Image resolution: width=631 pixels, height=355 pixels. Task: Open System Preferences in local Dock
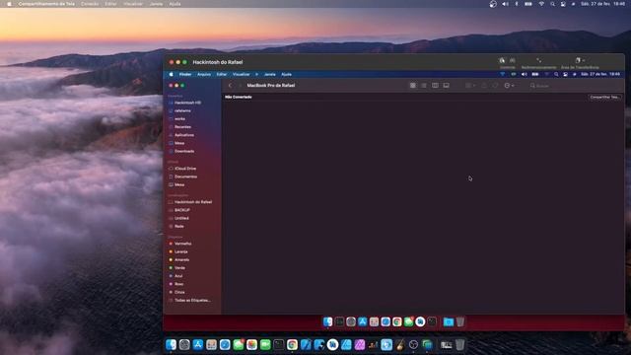[184, 344]
